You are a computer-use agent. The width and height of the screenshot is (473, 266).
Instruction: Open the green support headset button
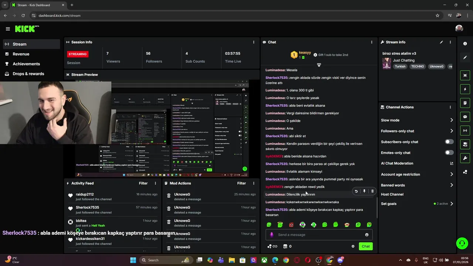click(462, 243)
